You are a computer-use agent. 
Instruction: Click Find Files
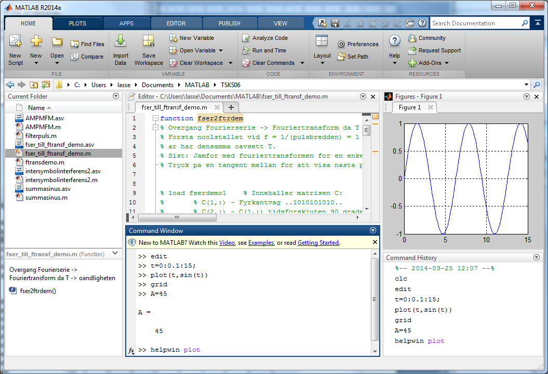click(87, 44)
